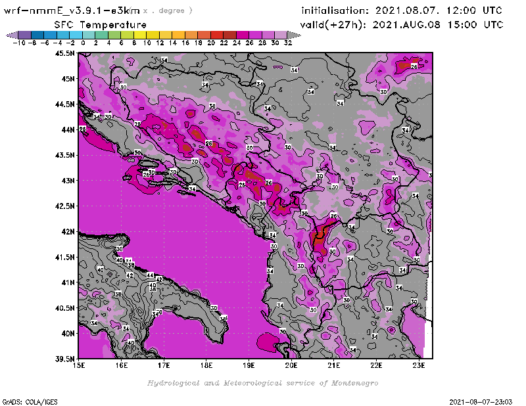
Task: Click the '41N' latitude label
Action: (68, 282)
